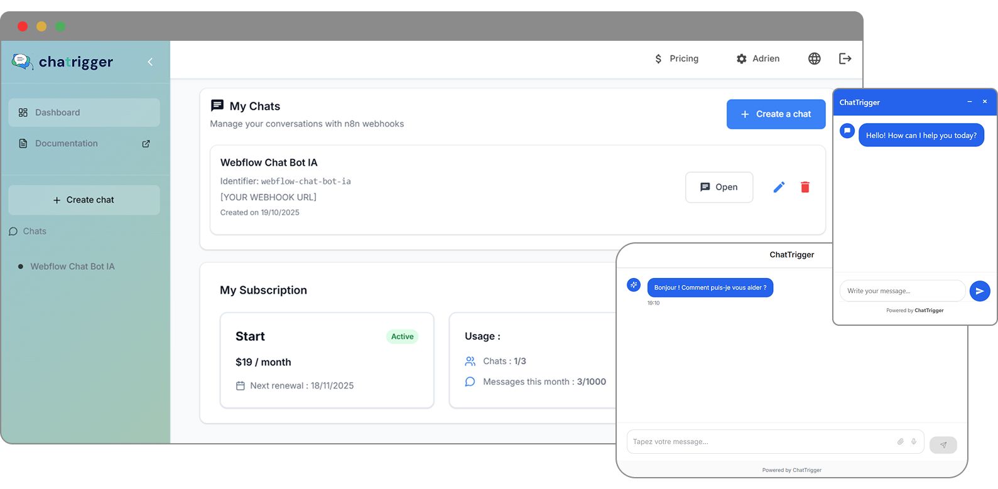Open the Webflow Chat Bot IA chat

[719, 187]
